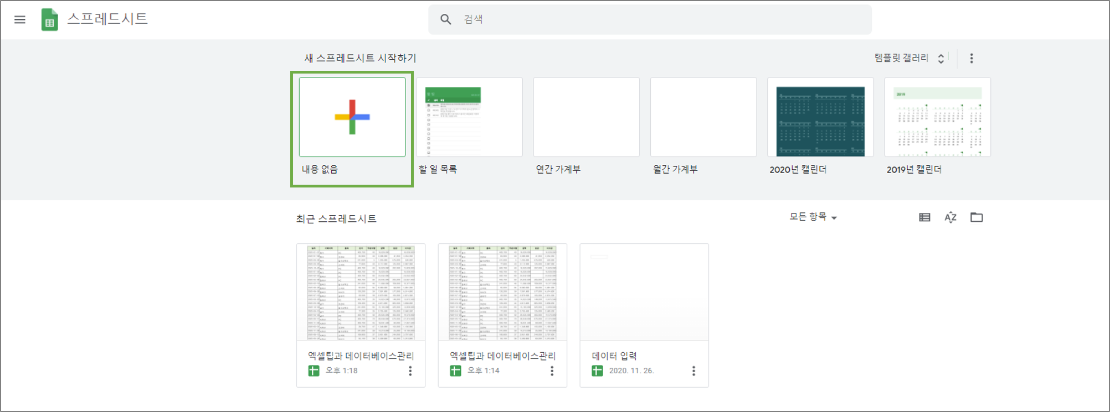Click sheet icon beside 2020. 11. 26.
This screenshot has height=412, width=1110.
tap(597, 371)
